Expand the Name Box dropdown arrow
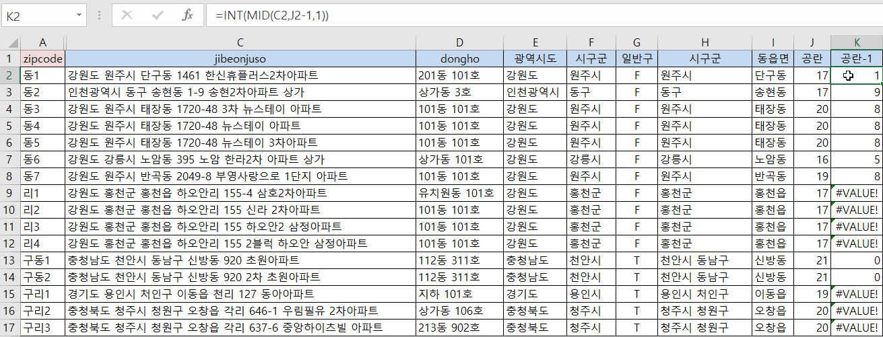883x337 pixels. click(x=80, y=15)
